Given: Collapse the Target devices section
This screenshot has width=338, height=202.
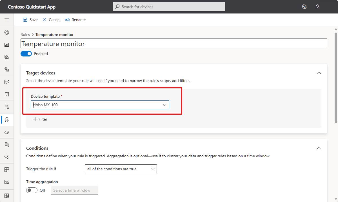Looking at the screenshot, I should pyautogui.click(x=319, y=73).
